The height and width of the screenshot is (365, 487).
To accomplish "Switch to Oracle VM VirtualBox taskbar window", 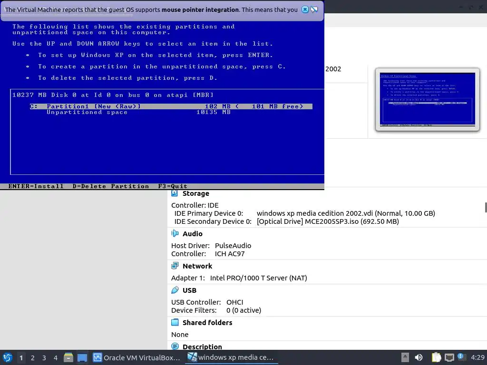I will (136, 357).
